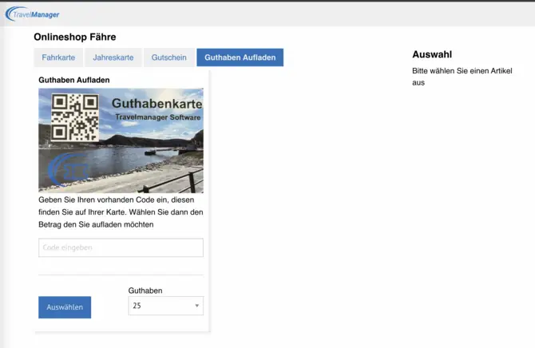Click the Onlineshop Fähre page heading
Screen dimensions: 535x348
pyautogui.click(x=75, y=37)
